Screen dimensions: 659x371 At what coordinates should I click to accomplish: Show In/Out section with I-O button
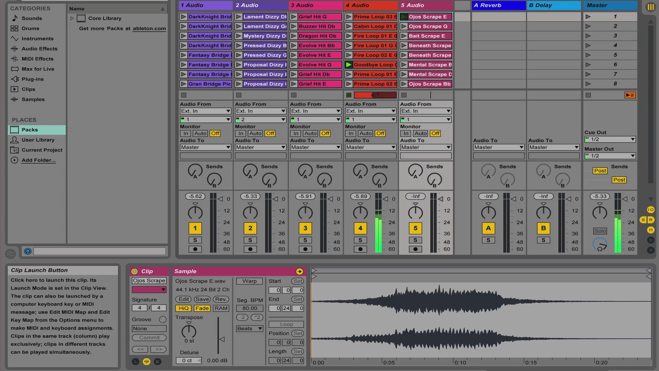[650, 210]
